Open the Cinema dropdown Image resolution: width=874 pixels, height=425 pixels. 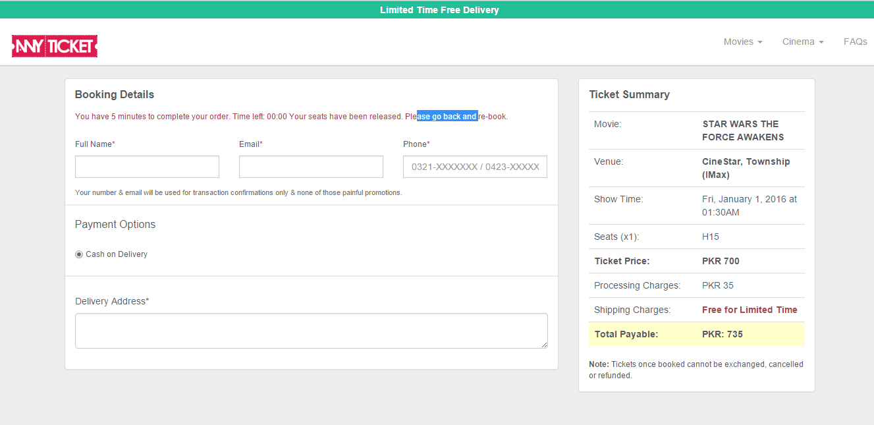click(798, 42)
